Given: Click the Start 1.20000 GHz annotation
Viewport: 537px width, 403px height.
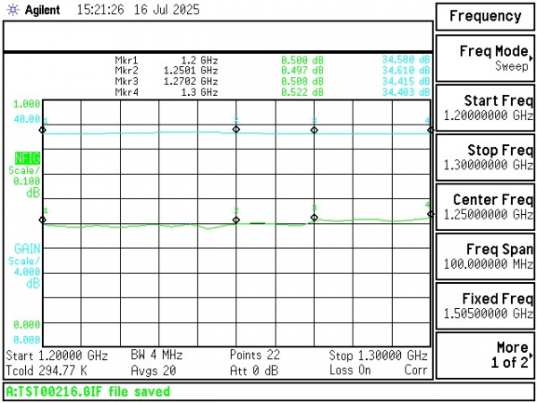Looking at the screenshot, I should [x=57, y=356].
